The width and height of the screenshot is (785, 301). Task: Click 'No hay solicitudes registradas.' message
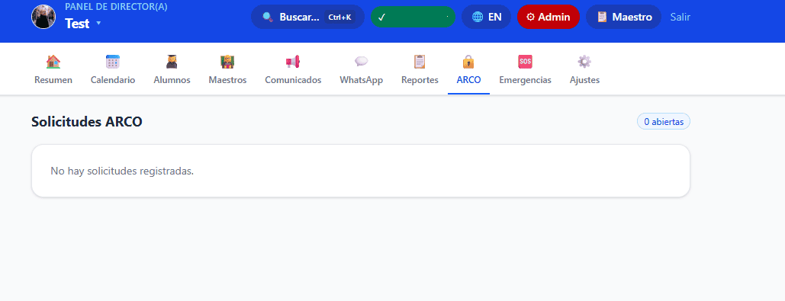122,171
